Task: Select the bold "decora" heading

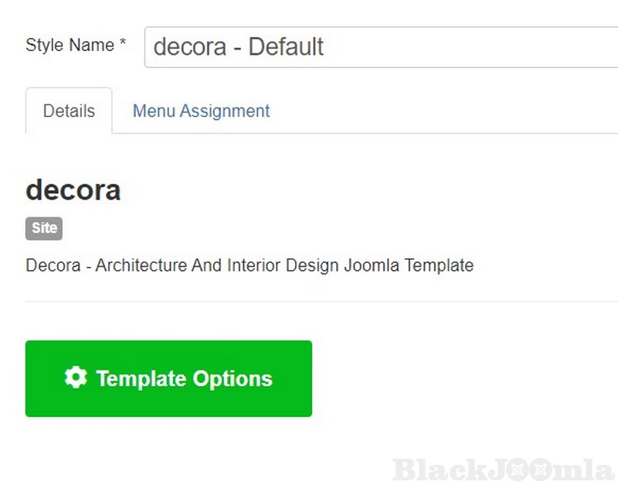Action: click(x=73, y=190)
